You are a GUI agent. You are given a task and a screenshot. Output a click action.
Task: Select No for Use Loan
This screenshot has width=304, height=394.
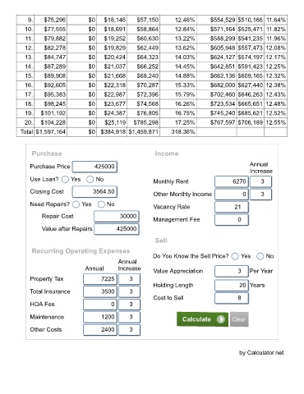pos(90,180)
